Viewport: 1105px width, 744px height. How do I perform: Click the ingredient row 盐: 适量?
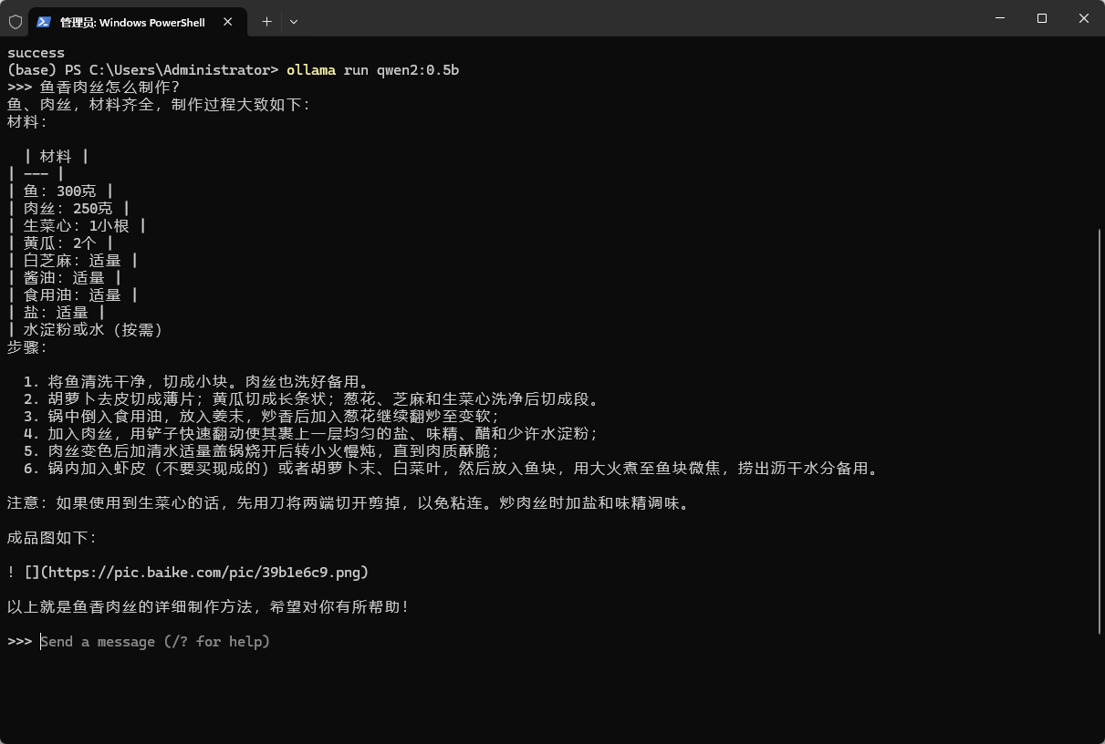point(57,313)
